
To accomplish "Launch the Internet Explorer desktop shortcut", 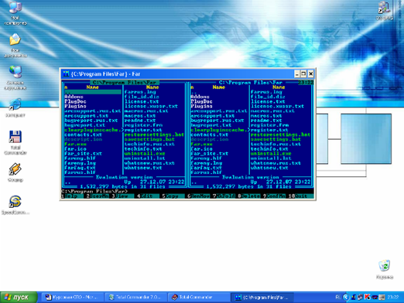I will pyautogui.click(x=15, y=107).
